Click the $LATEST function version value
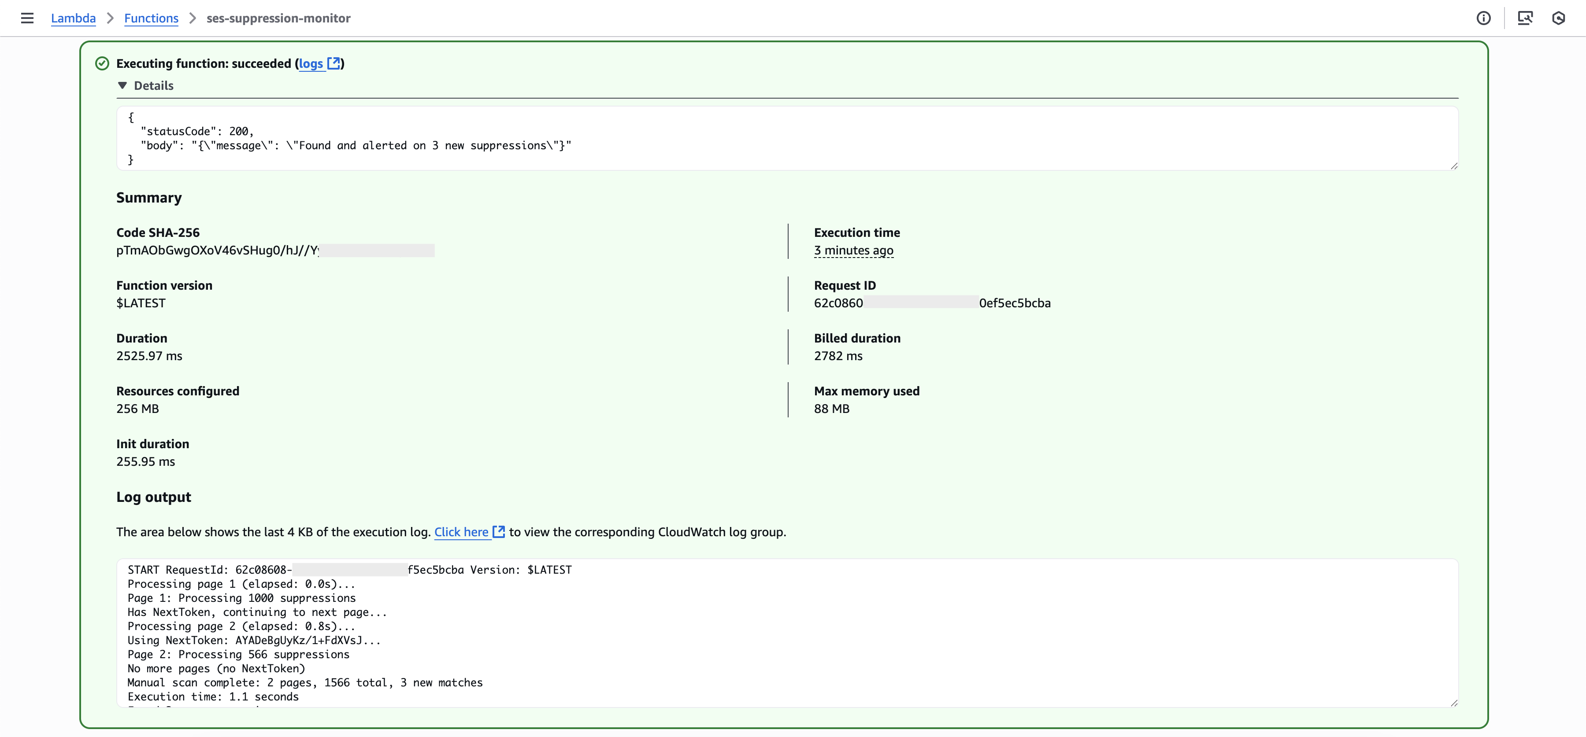Image resolution: width=1586 pixels, height=737 pixels. point(141,303)
